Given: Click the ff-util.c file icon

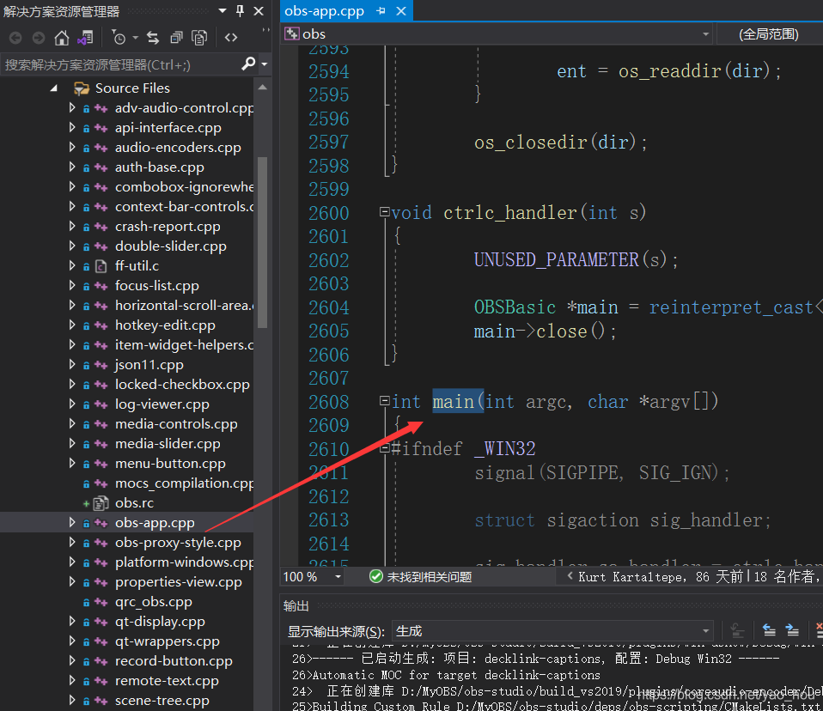Looking at the screenshot, I should (x=101, y=266).
